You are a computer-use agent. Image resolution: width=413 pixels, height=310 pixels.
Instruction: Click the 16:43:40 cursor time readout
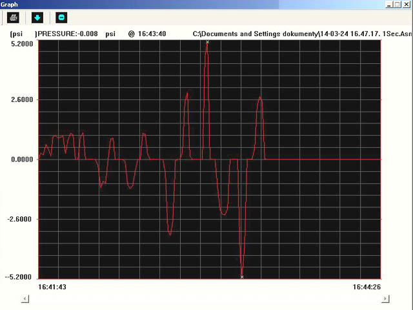point(152,34)
